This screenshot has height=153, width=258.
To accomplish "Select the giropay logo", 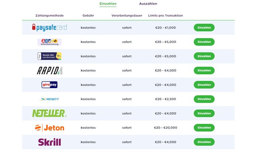I will (x=49, y=85).
